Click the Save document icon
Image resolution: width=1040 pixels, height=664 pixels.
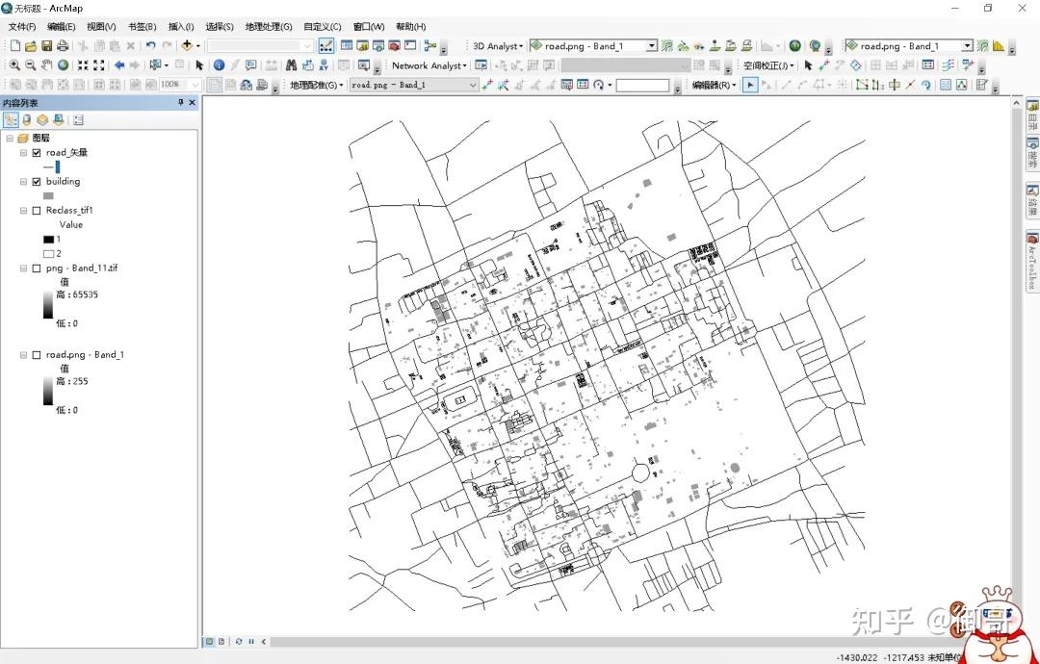46,46
